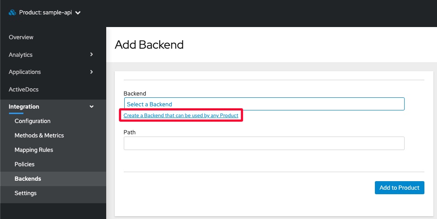Select the Integration sidebar heading
The image size is (437, 219).
pyautogui.click(x=24, y=106)
